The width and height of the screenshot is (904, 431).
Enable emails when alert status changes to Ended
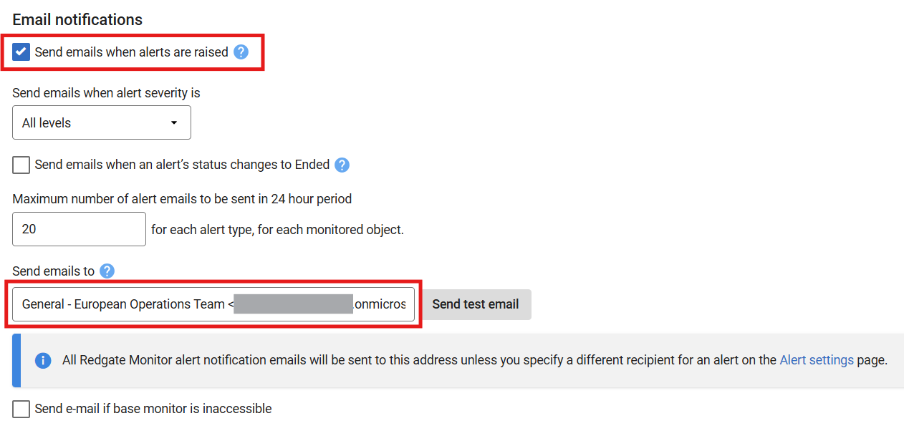click(x=21, y=165)
